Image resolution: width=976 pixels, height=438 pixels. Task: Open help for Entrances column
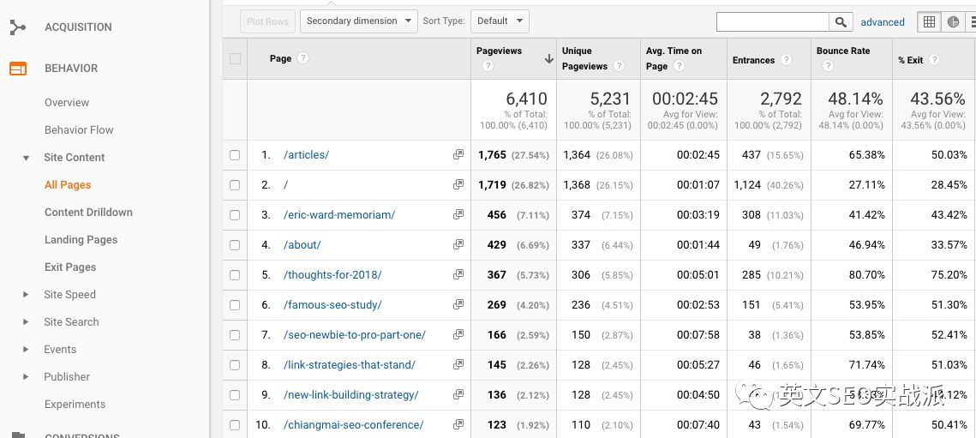pos(786,60)
